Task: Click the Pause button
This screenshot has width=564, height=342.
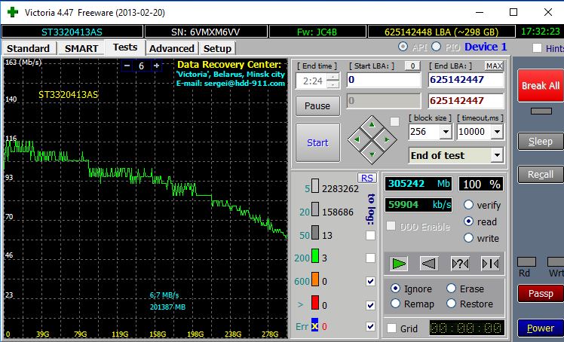Action: 317,105
